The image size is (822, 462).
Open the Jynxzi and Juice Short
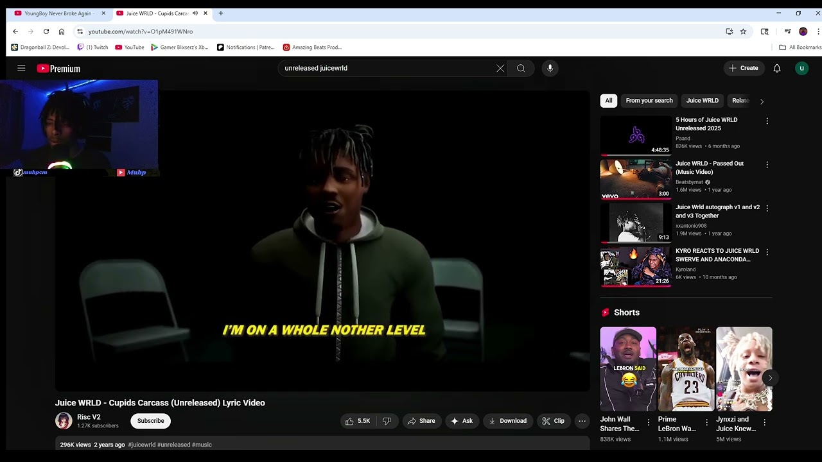click(744, 369)
